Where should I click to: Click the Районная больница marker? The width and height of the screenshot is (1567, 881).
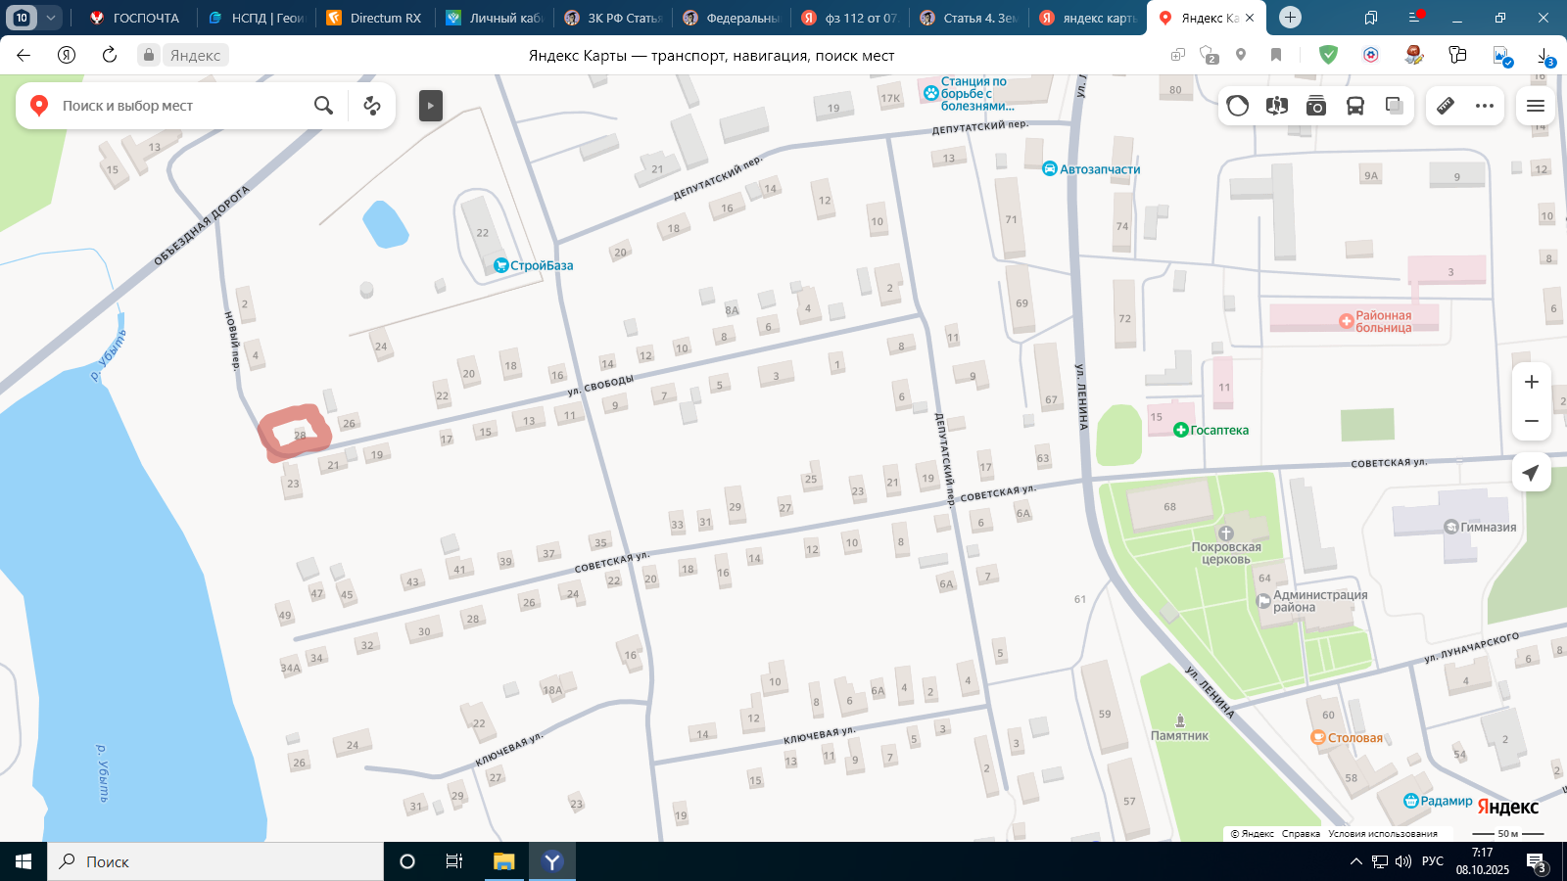tap(1376, 321)
